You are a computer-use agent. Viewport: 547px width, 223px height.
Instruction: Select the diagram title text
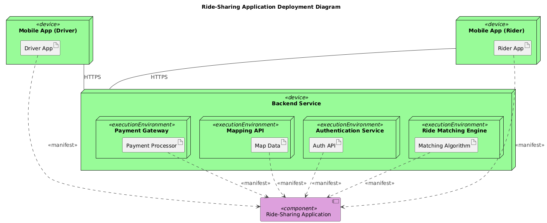[x=271, y=6]
